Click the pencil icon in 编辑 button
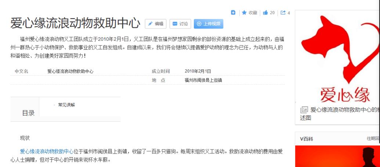380x167 pixels. pyautogui.click(x=150, y=24)
